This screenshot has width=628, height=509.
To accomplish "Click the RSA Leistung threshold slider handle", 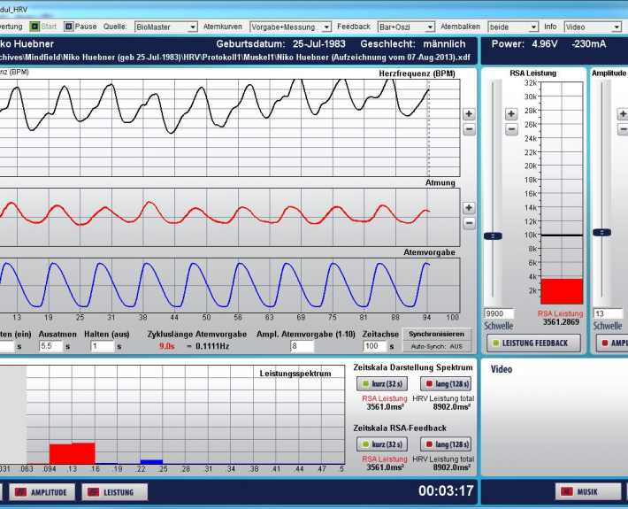I will [493, 236].
